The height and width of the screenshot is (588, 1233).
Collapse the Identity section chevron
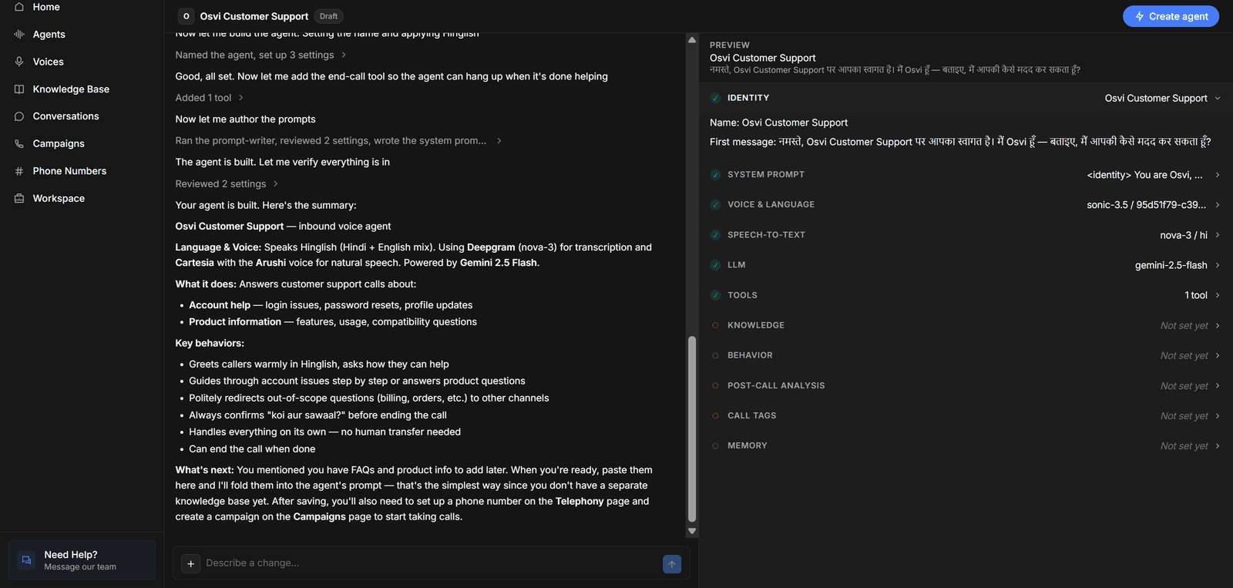coord(1218,98)
